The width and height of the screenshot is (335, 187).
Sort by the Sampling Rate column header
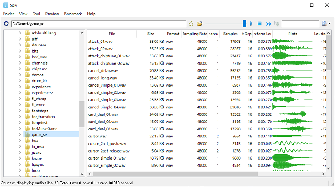click(x=194, y=34)
